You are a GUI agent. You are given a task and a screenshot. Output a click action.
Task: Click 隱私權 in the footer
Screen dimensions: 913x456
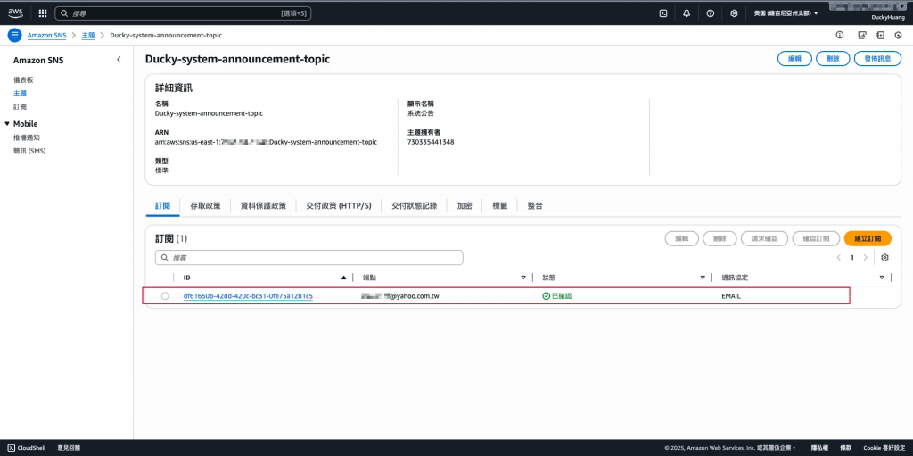point(818,448)
